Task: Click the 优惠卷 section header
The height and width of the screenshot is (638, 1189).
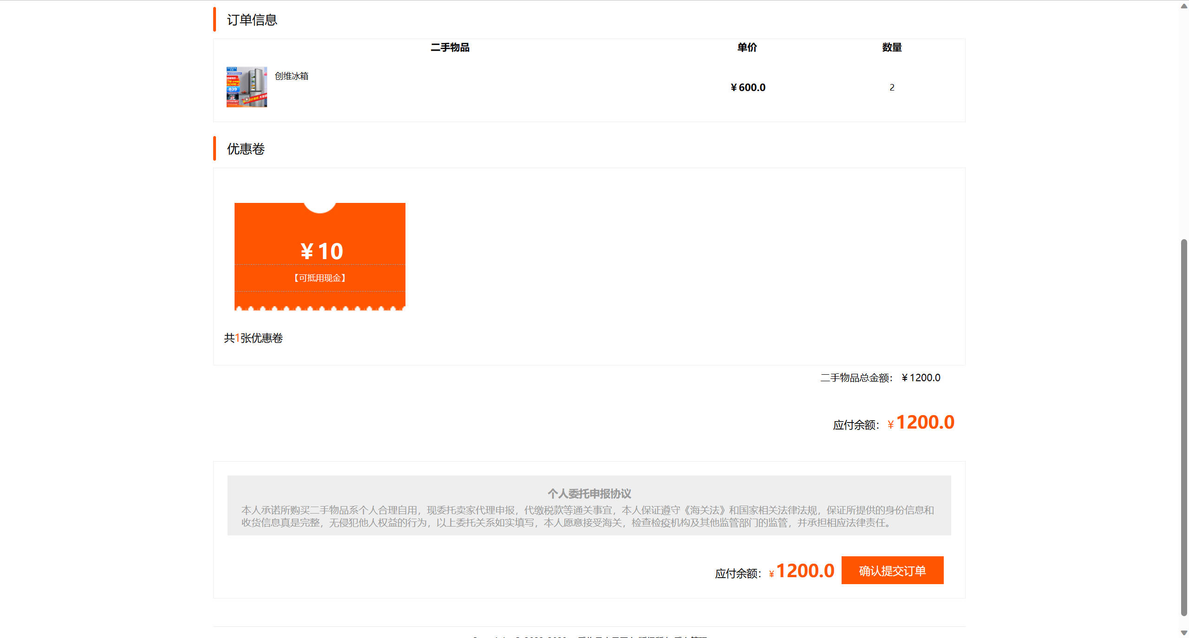Action: tap(245, 149)
